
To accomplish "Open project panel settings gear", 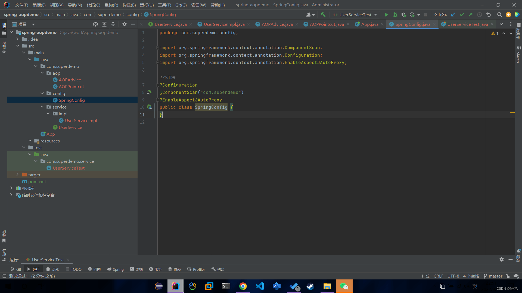I will coord(124,24).
